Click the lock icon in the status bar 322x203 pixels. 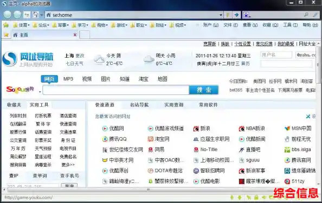click(x=256, y=198)
